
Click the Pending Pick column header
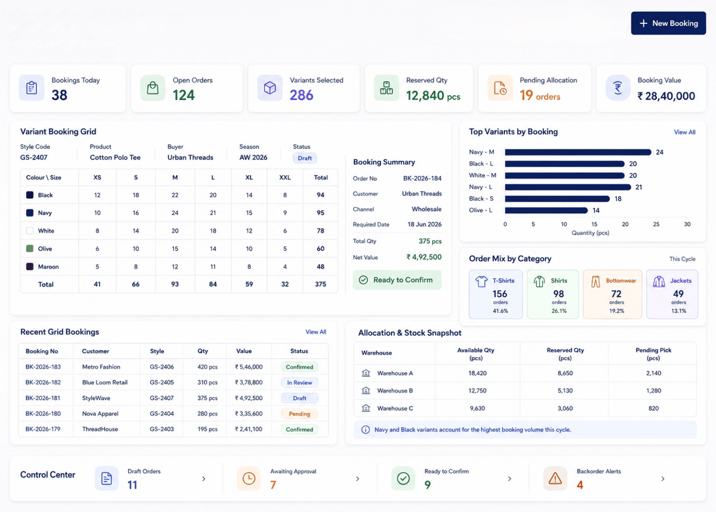tap(654, 354)
